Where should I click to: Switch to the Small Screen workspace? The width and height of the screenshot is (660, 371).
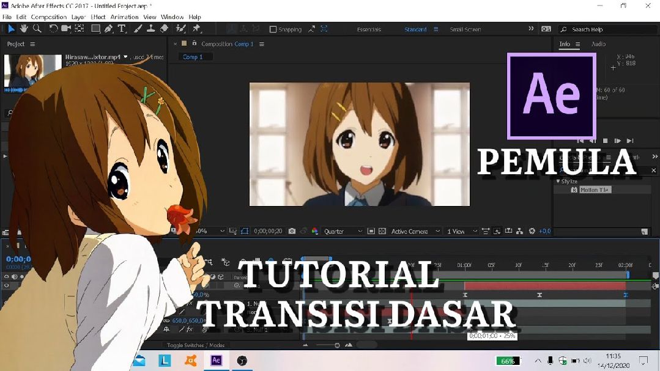(x=465, y=29)
